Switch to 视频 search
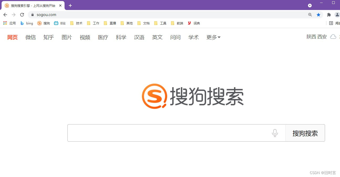The width and height of the screenshot is (340, 177). (85, 37)
